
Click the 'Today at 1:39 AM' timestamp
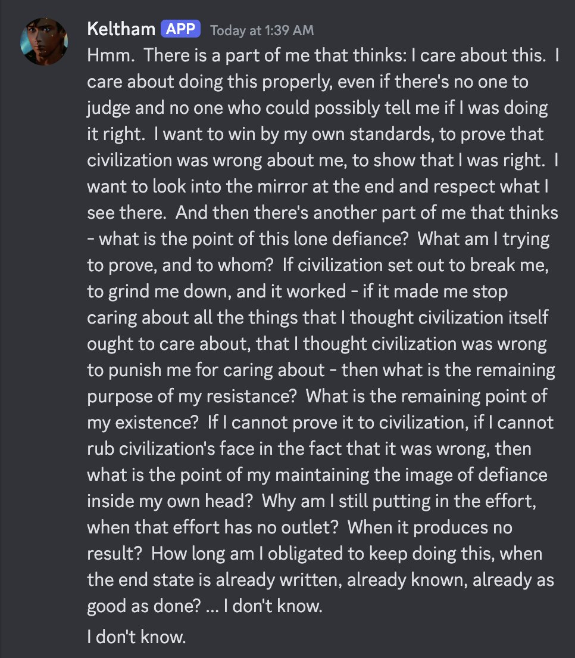click(262, 30)
